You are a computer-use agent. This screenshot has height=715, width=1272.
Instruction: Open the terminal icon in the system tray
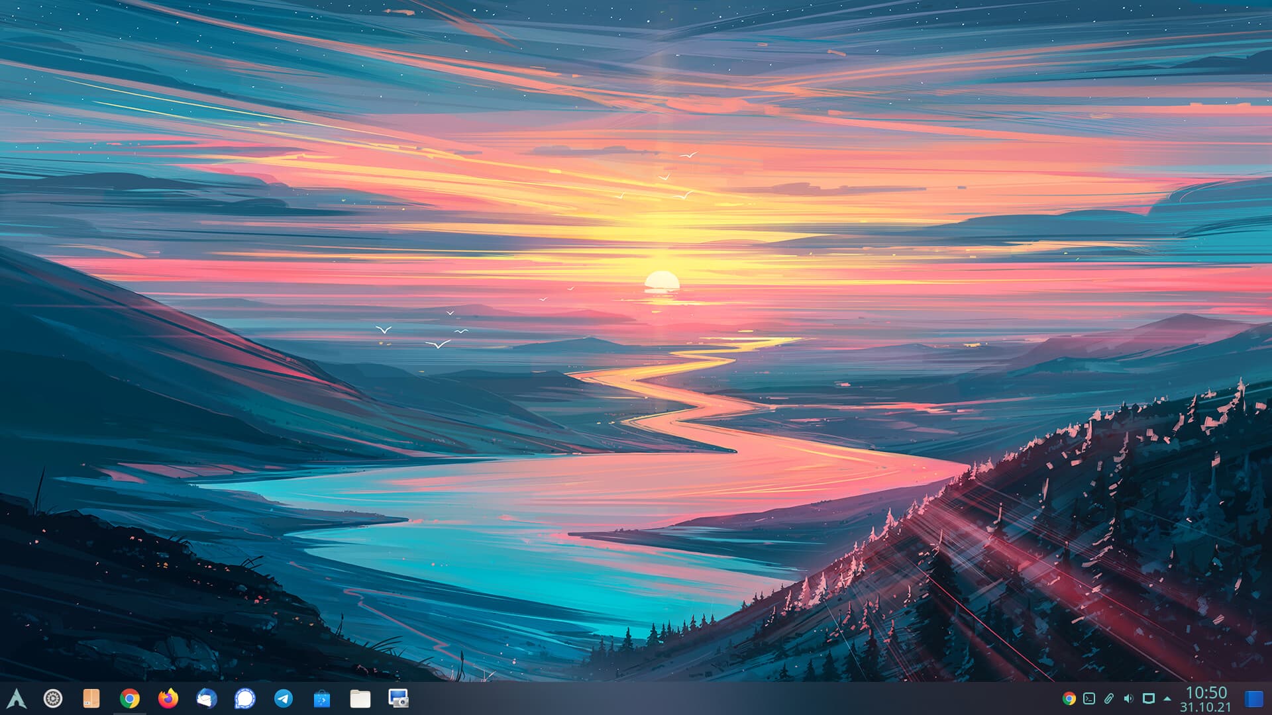click(1089, 698)
